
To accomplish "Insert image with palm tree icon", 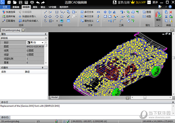I will [x=62, y=21].
